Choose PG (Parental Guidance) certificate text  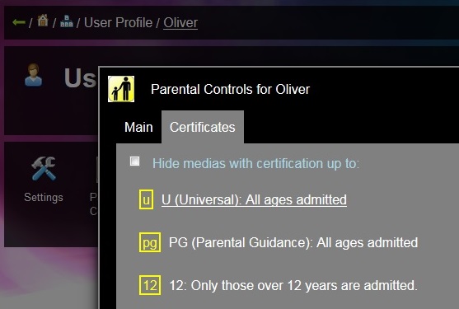[293, 242]
